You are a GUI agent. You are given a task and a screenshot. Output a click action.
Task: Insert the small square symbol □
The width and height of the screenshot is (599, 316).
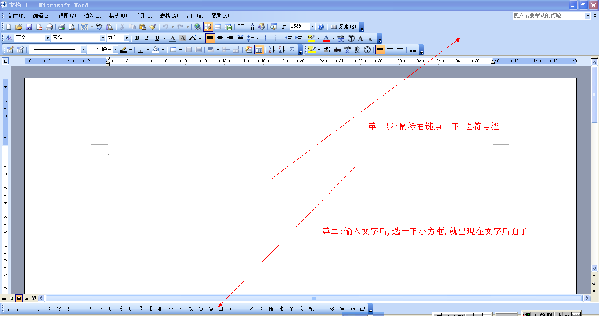click(221, 309)
